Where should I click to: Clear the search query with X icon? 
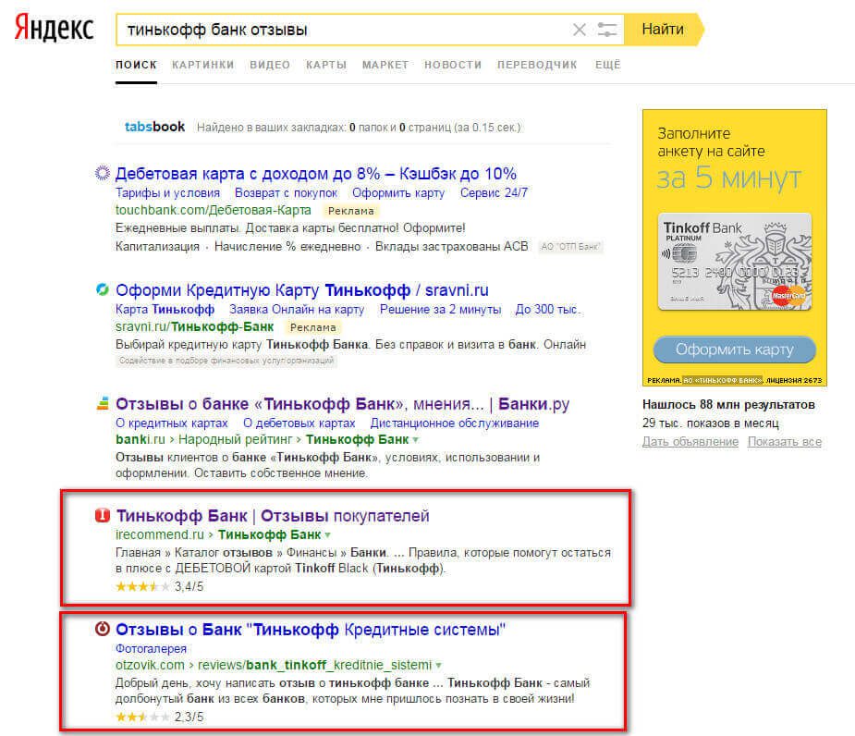pyautogui.click(x=579, y=30)
